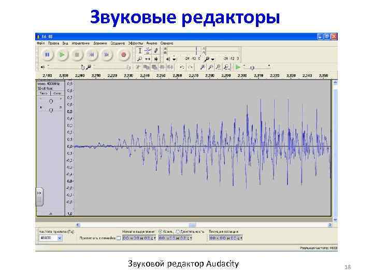Click the 2,300 mark on timeline ruler
Image resolution: width=373 pixels, height=280 pixels.
pyautogui.click(x=242, y=76)
